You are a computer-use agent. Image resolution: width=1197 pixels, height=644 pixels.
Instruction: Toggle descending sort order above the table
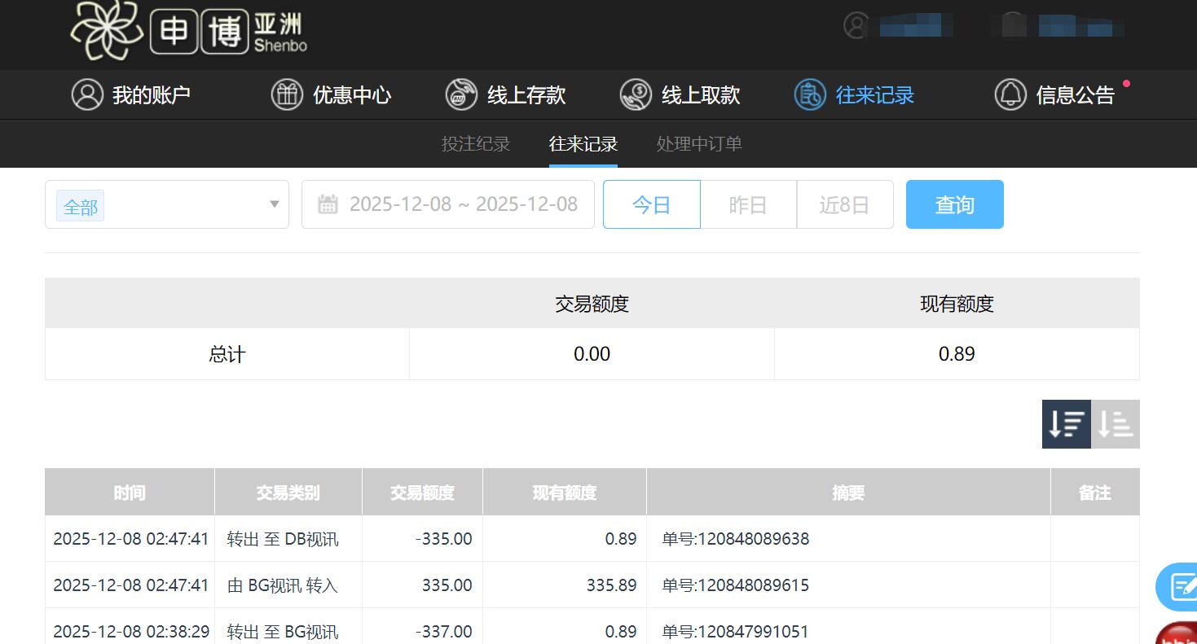pyautogui.click(x=1066, y=423)
